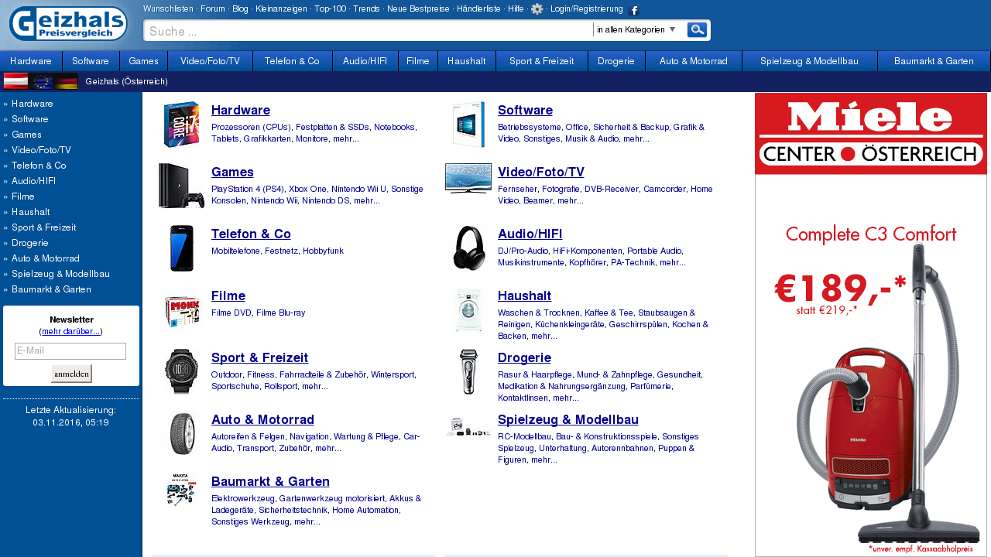This screenshot has width=991, height=557.
Task: Select the Austria flag
Action: pyautogui.click(x=15, y=81)
